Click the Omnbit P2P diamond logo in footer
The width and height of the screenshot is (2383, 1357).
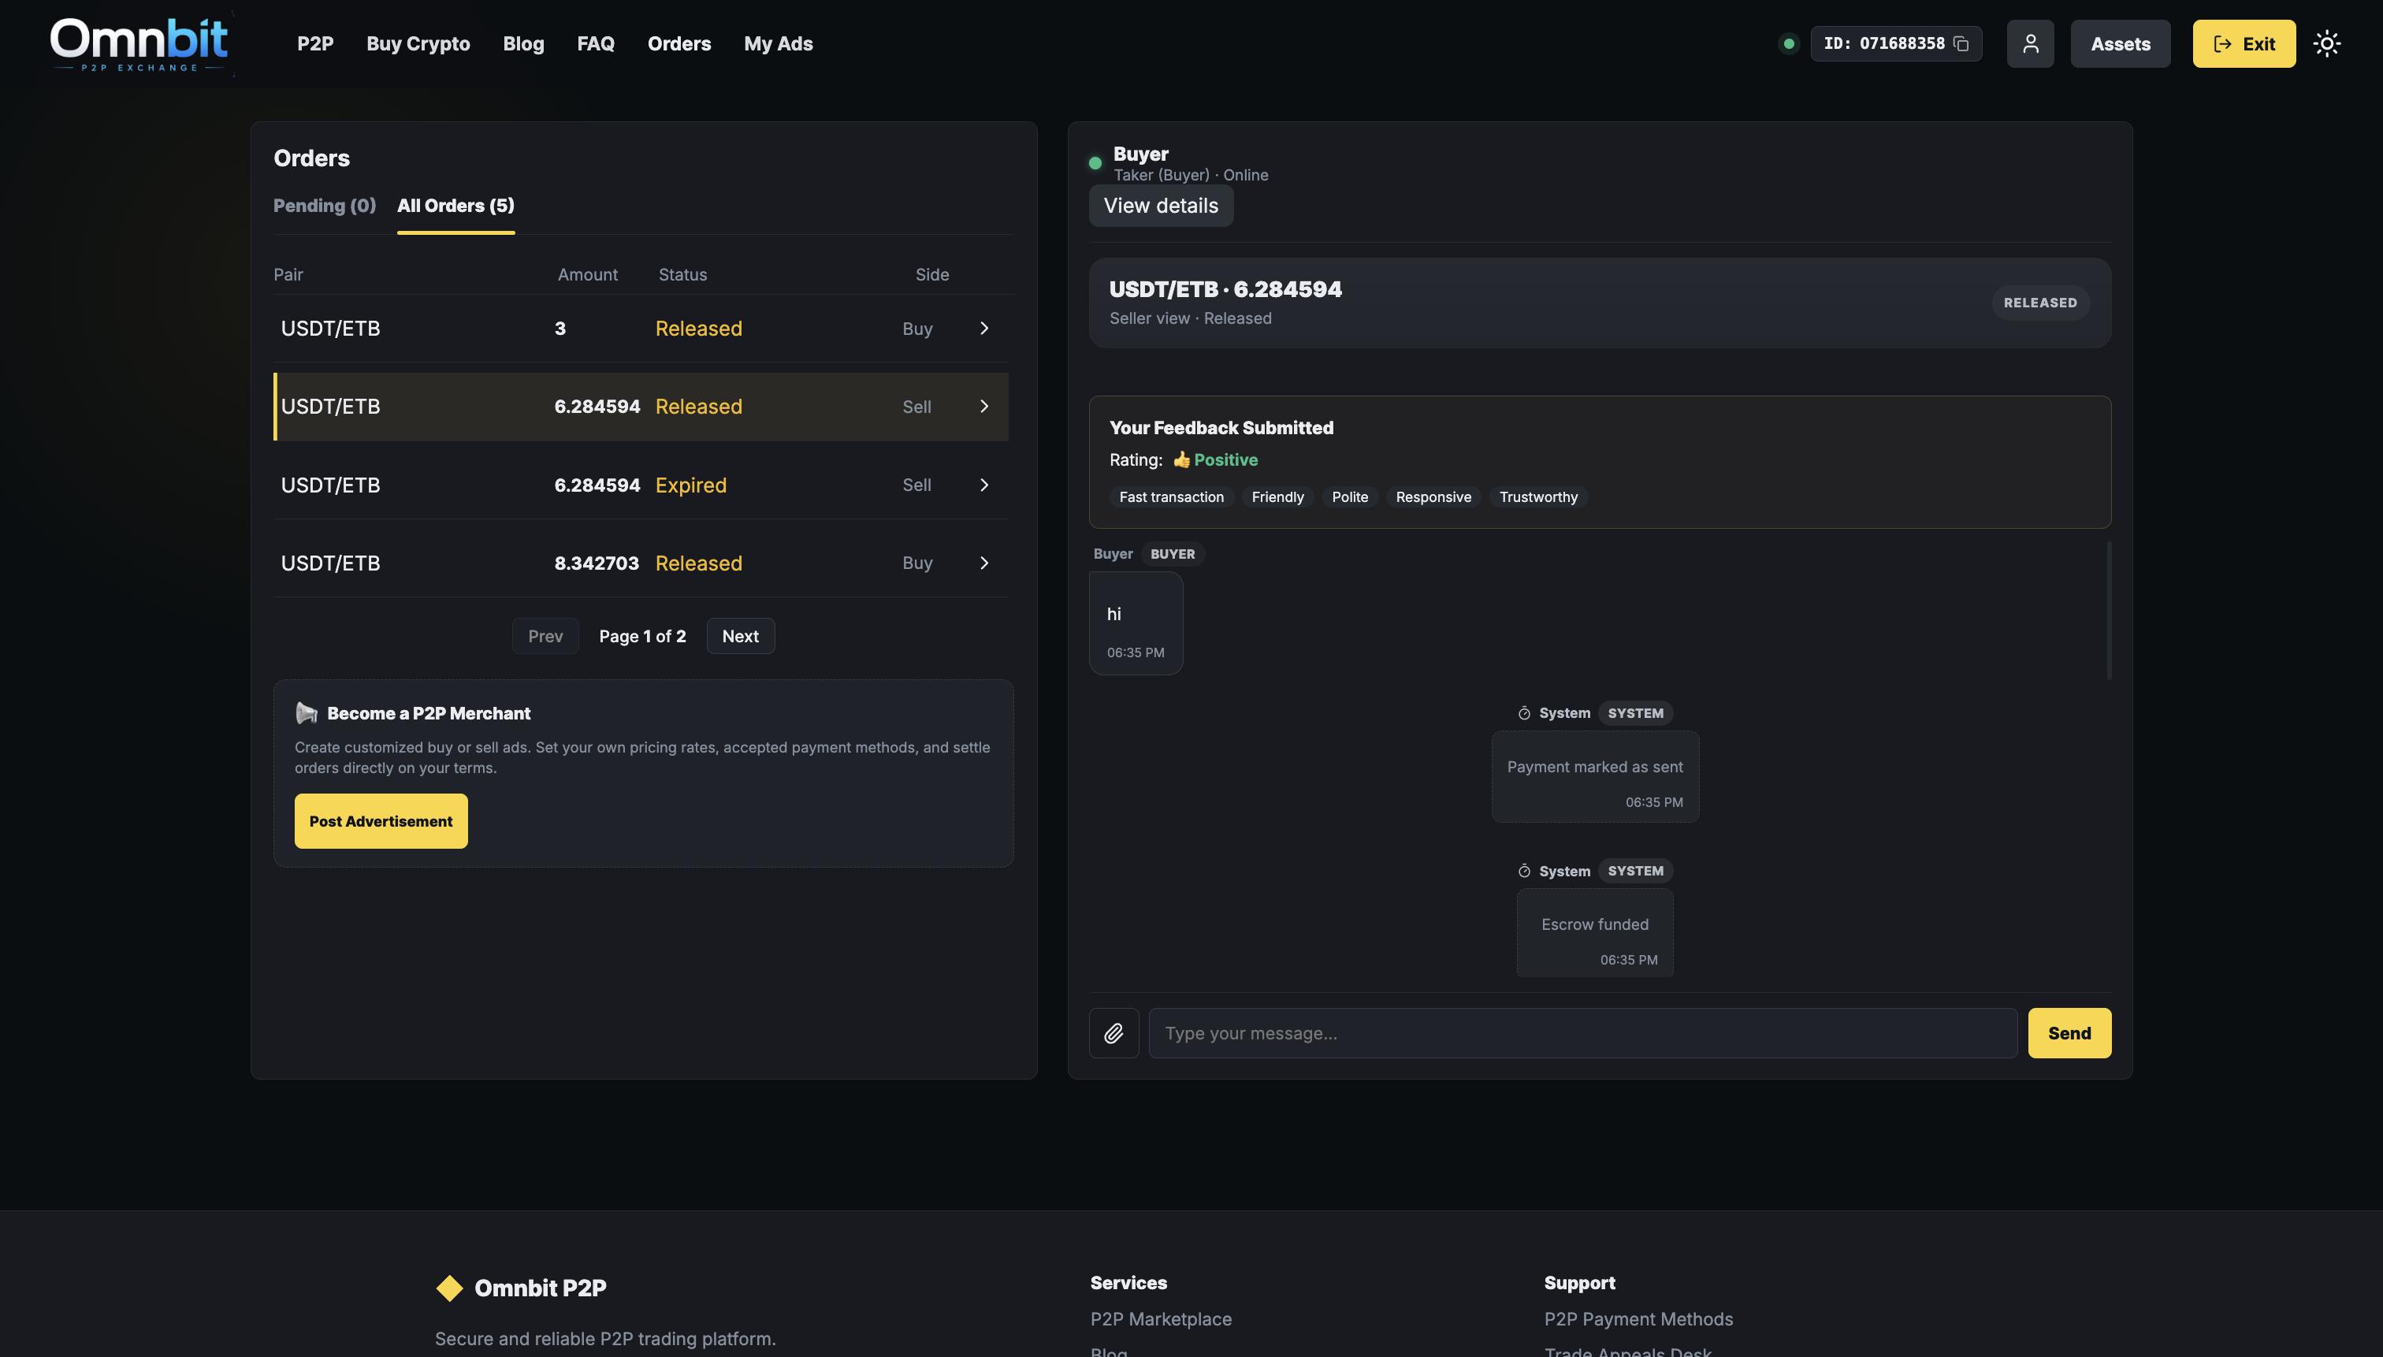[449, 1288]
